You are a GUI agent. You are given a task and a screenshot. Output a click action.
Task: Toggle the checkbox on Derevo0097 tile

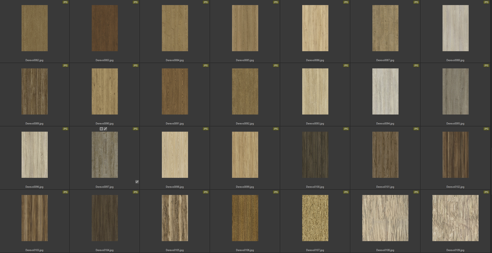pos(137,181)
